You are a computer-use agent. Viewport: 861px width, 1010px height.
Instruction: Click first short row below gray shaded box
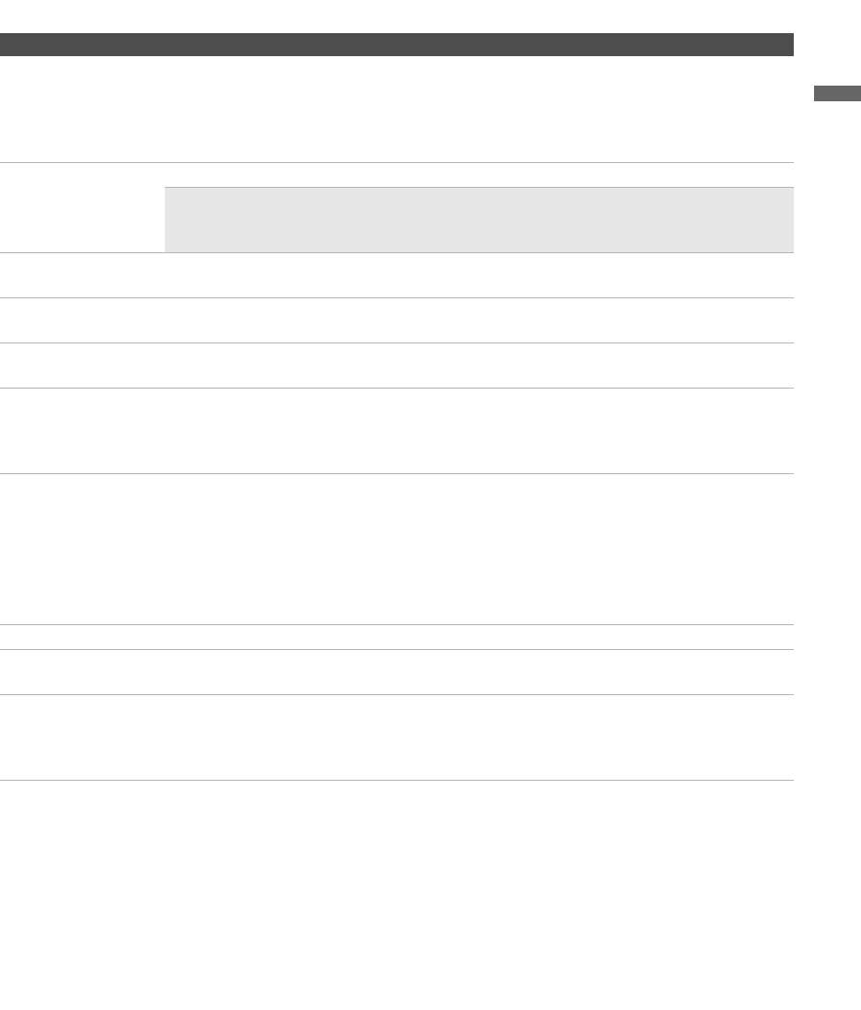[396, 275]
